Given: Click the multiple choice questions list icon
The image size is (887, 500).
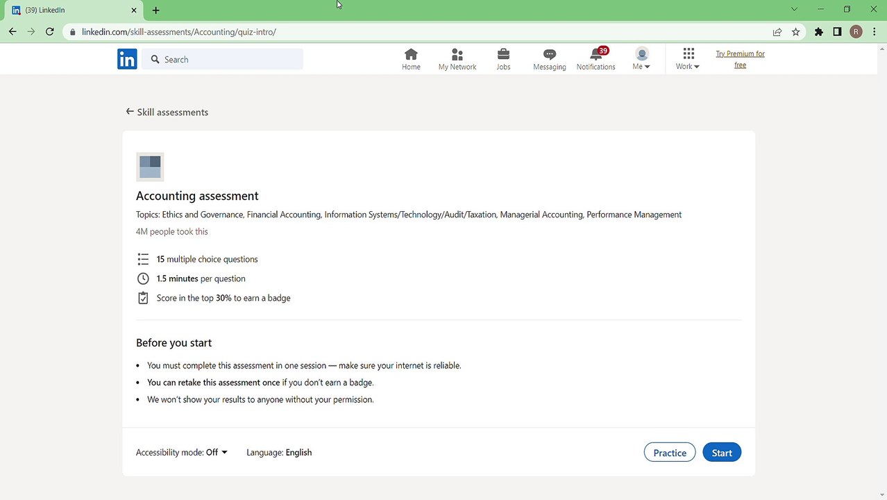Looking at the screenshot, I should (x=143, y=259).
